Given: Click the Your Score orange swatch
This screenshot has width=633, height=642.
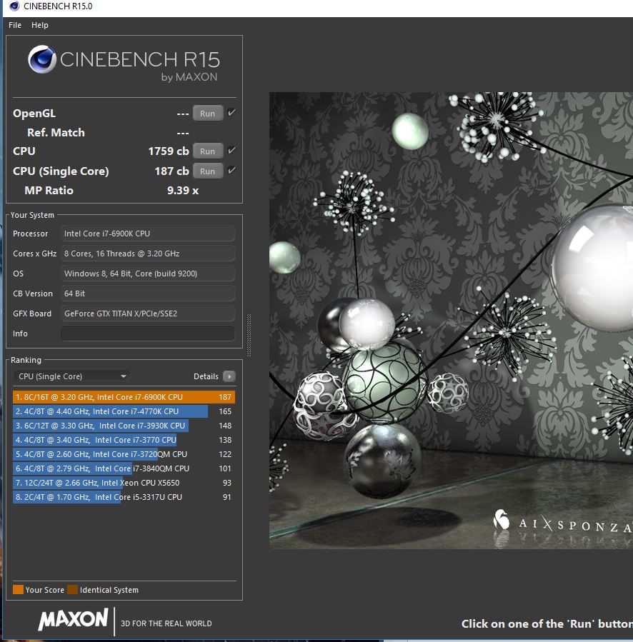Looking at the screenshot, I should pos(18,590).
